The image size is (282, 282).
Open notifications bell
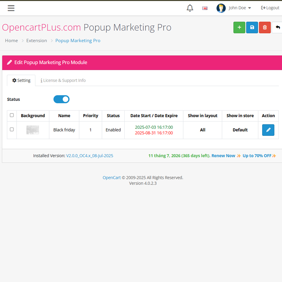coord(190,8)
